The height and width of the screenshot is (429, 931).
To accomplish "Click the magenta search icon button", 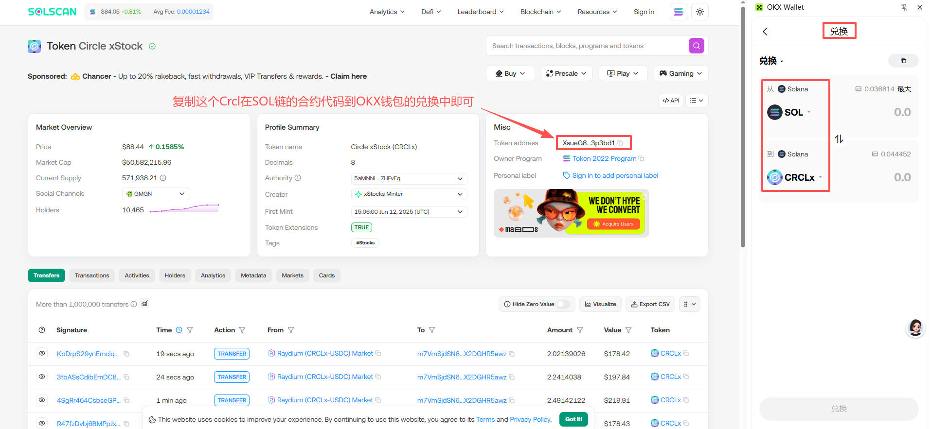I will pos(696,46).
